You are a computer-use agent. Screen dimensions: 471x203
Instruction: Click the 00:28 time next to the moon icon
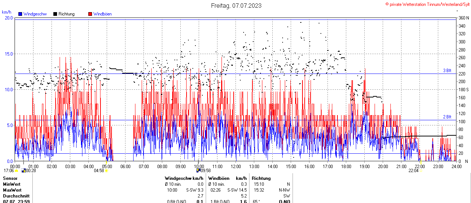click(31, 171)
